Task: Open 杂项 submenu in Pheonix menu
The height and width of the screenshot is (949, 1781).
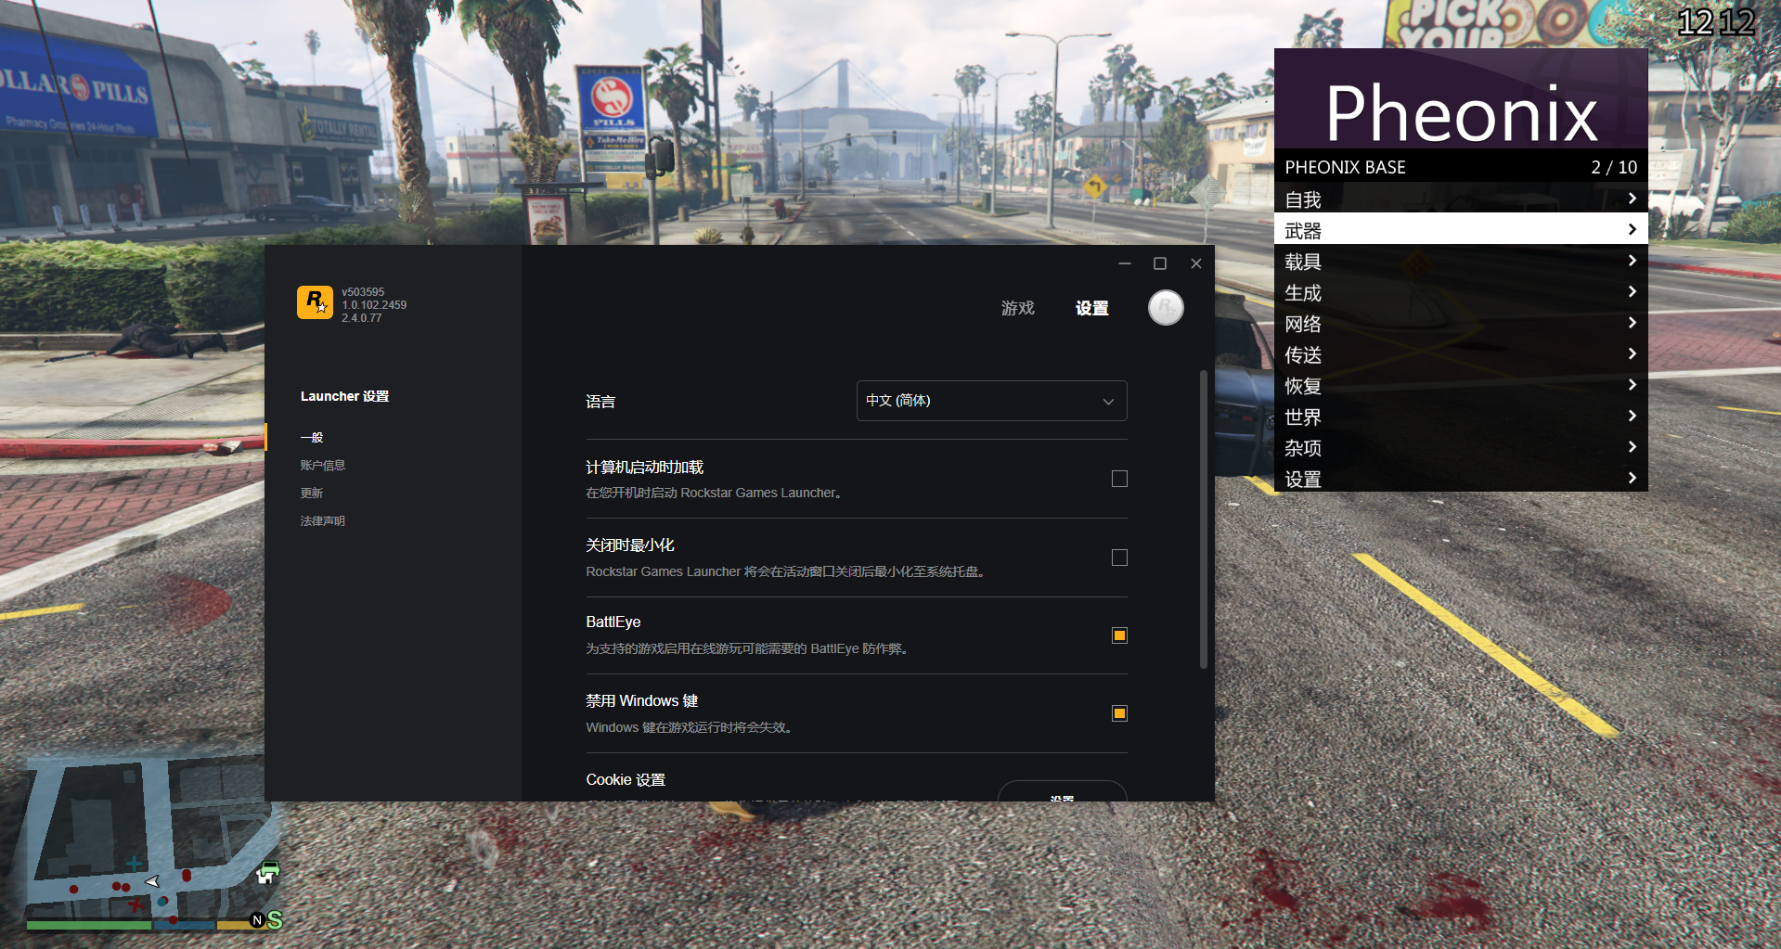Action: [1461, 447]
